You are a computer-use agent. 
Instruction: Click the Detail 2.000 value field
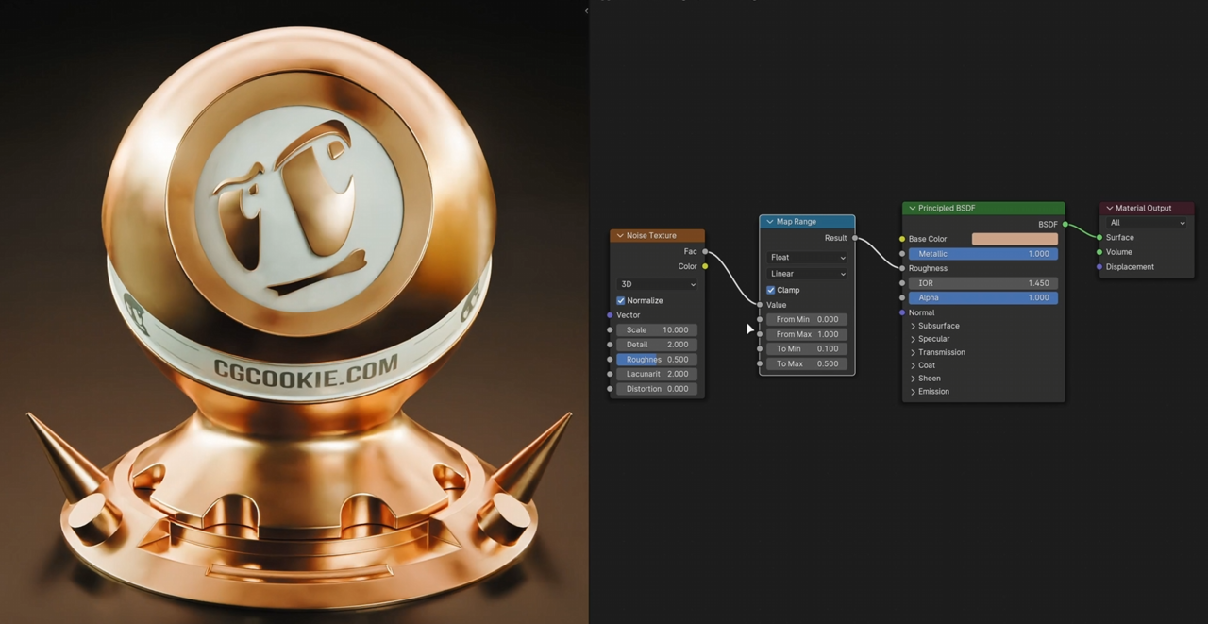[x=657, y=345]
